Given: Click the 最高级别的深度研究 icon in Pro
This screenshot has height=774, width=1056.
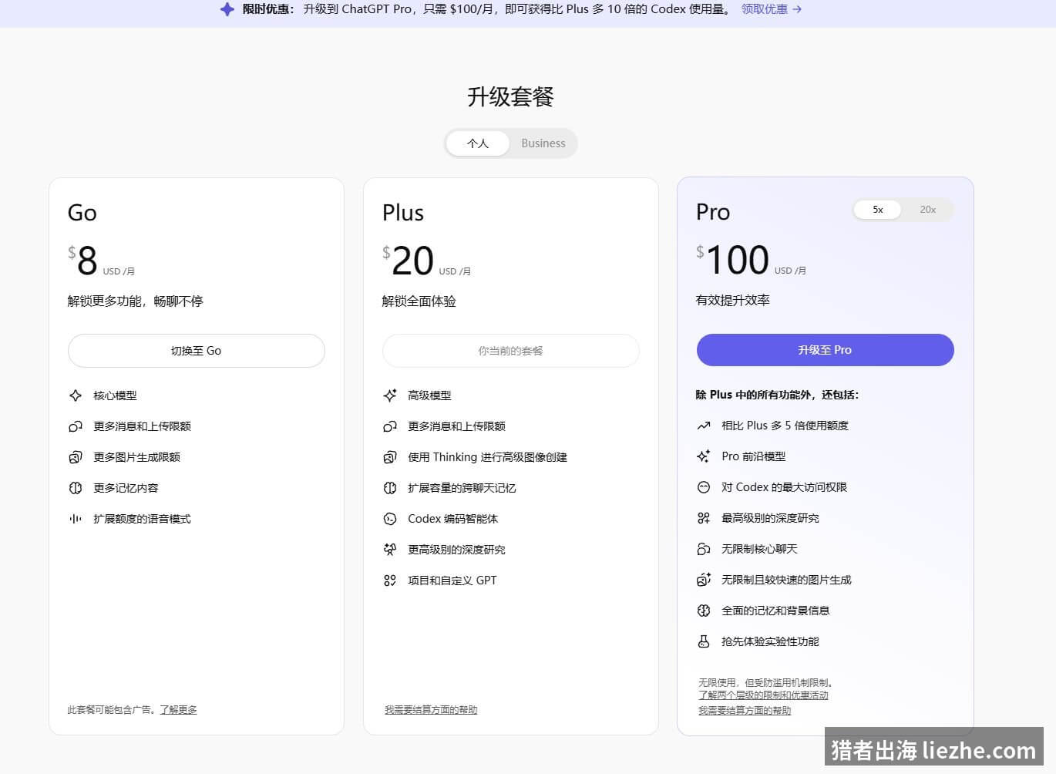Looking at the screenshot, I should pyautogui.click(x=704, y=518).
